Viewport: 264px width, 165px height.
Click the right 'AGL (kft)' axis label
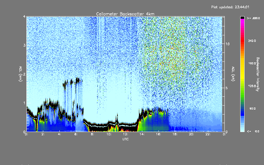pyautogui.click(x=233, y=74)
